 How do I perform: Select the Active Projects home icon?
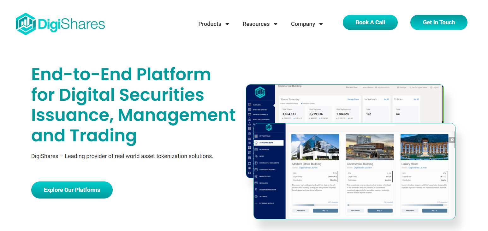(x=256, y=143)
